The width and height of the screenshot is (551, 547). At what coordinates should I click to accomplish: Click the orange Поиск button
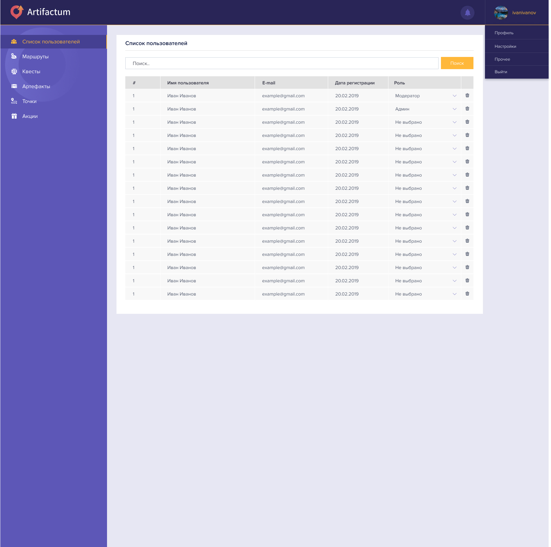(x=457, y=63)
